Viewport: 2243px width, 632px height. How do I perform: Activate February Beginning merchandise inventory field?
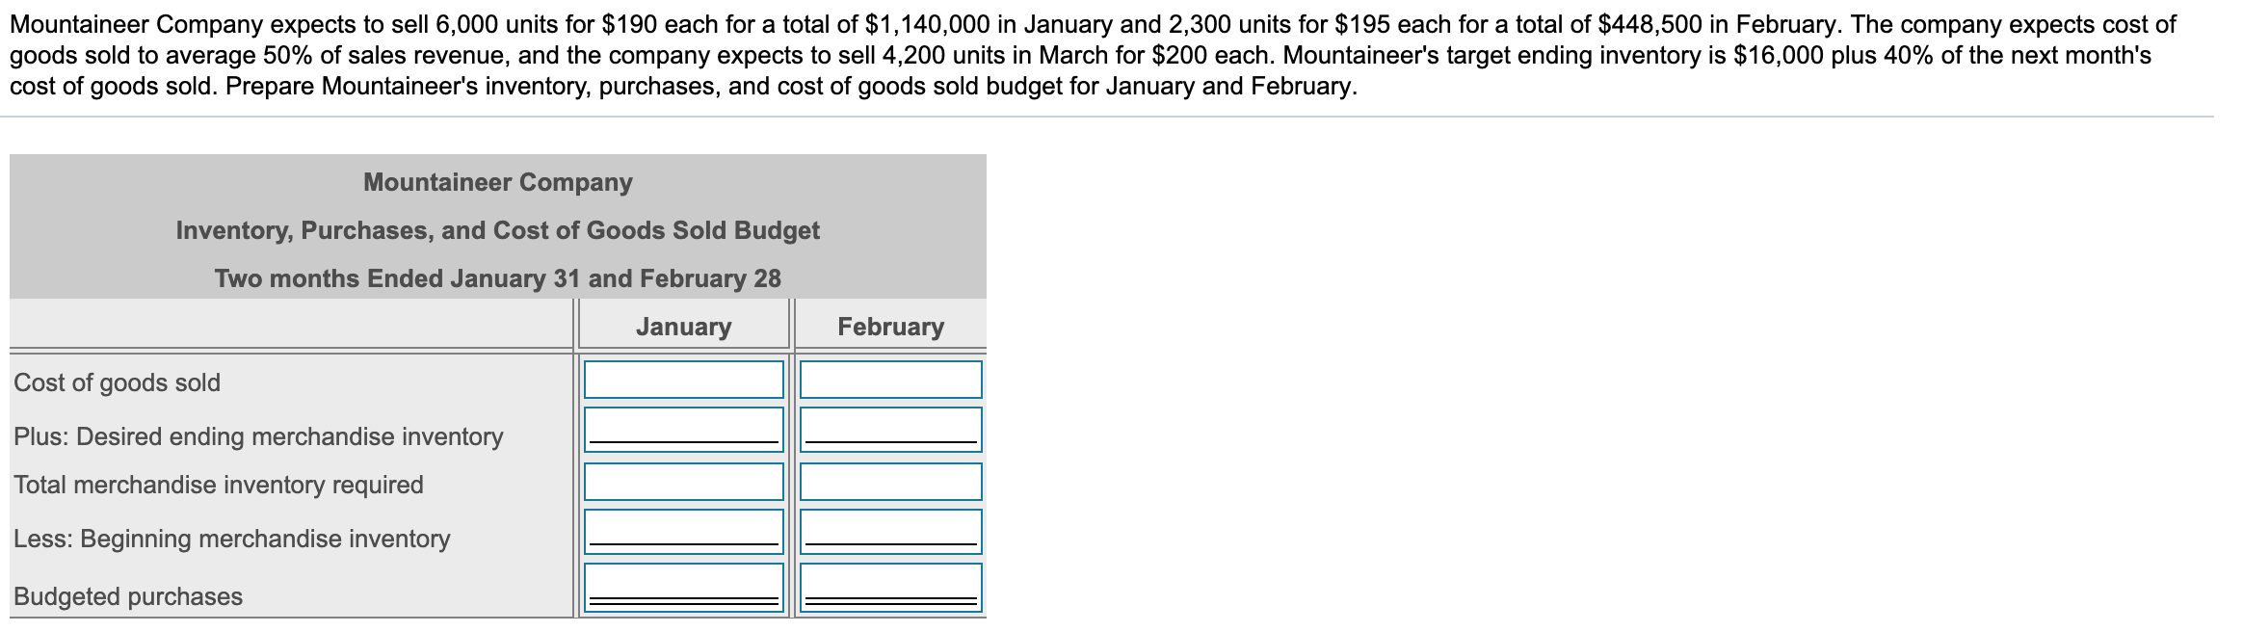(x=890, y=531)
